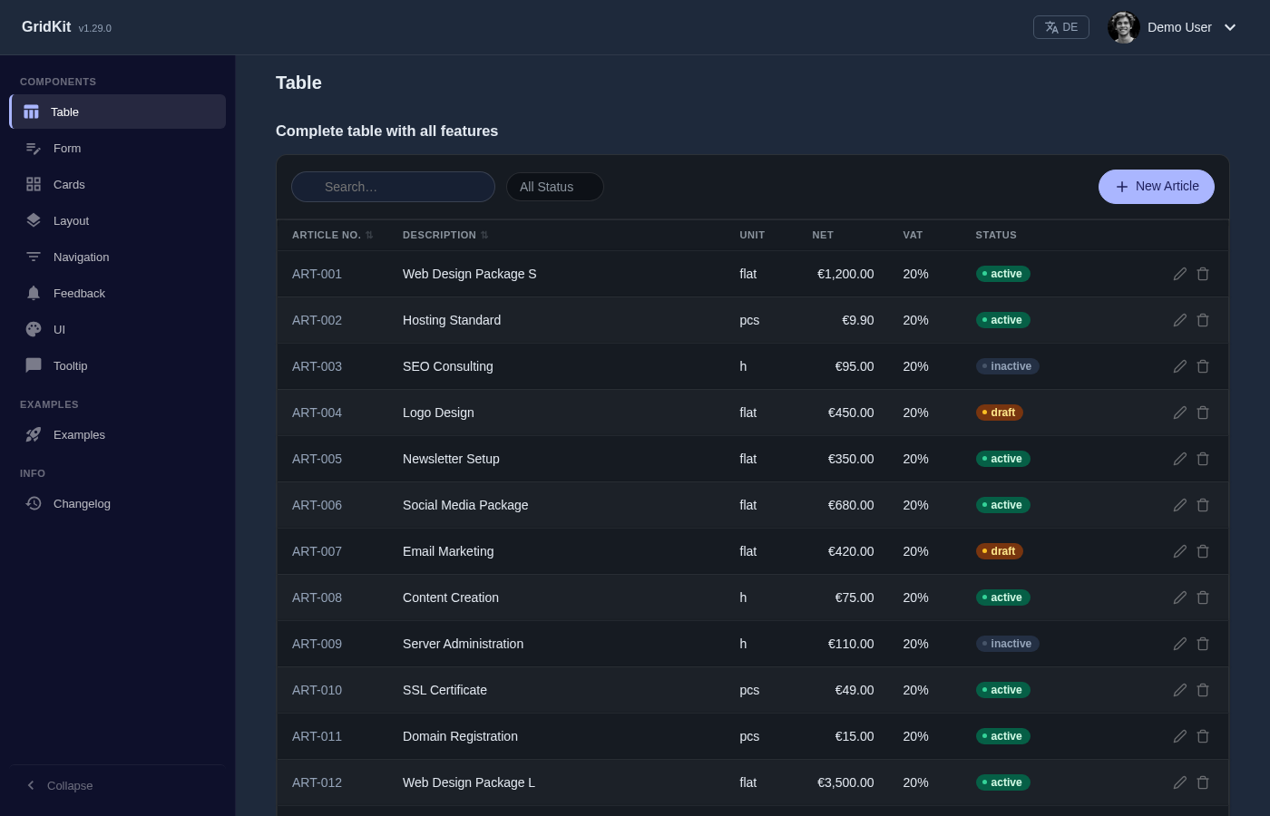The height and width of the screenshot is (816, 1270).
Task: Click the GridKit logo title
Action: point(46,27)
